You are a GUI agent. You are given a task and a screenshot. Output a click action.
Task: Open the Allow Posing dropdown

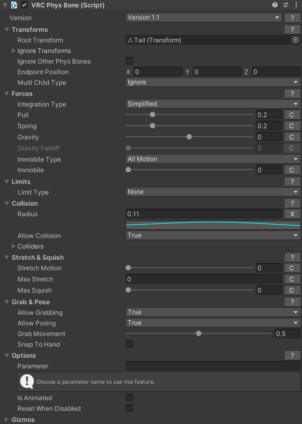213,323
